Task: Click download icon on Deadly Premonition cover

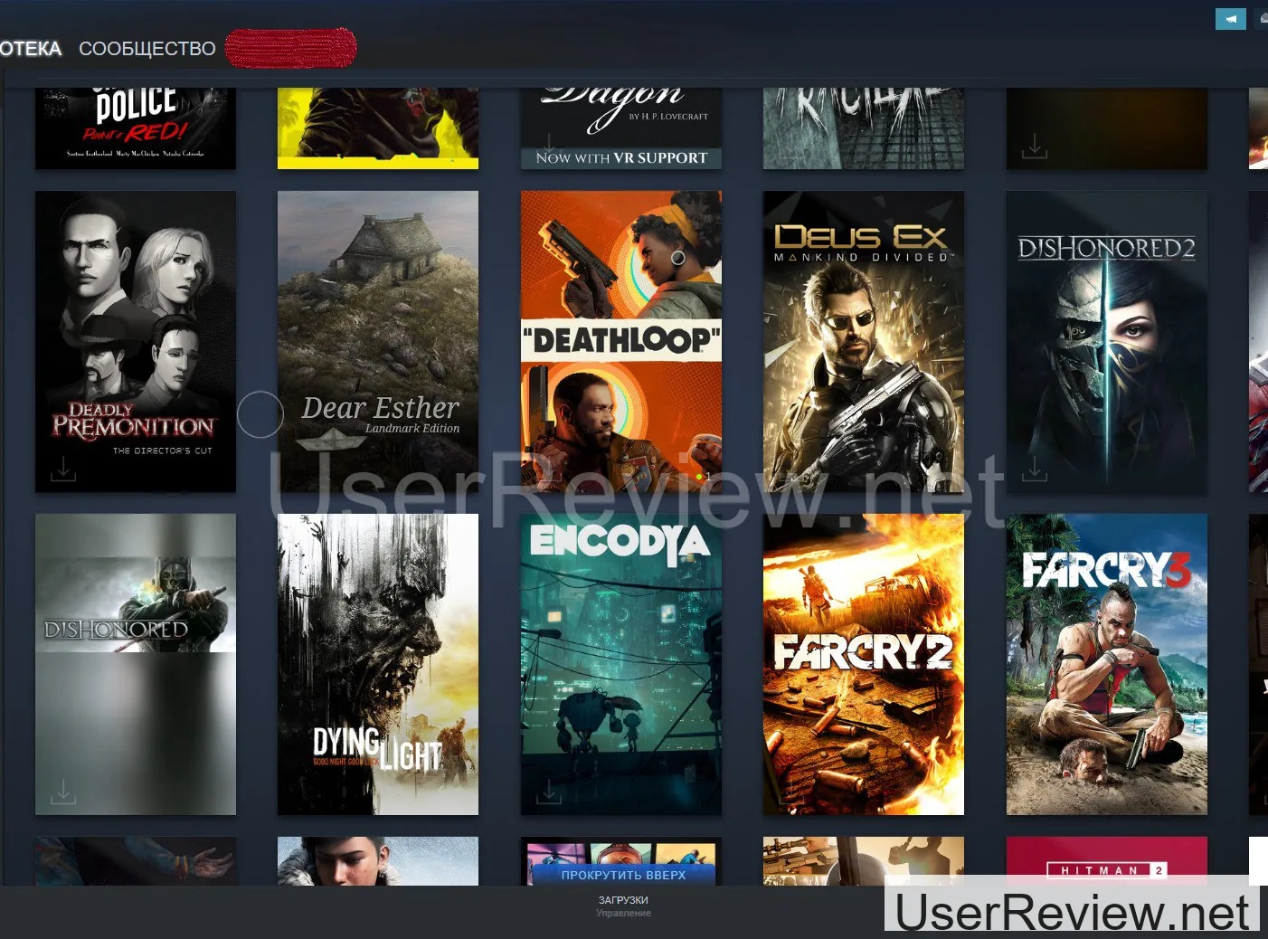Action: [x=63, y=469]
